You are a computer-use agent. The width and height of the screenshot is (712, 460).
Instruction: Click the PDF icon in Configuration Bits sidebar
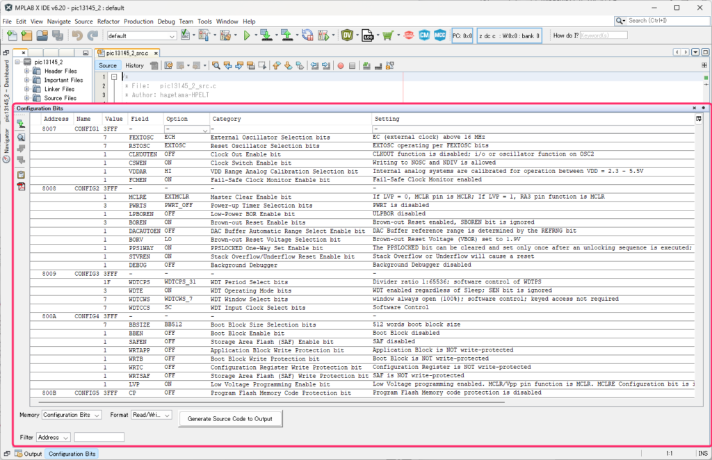21,186
